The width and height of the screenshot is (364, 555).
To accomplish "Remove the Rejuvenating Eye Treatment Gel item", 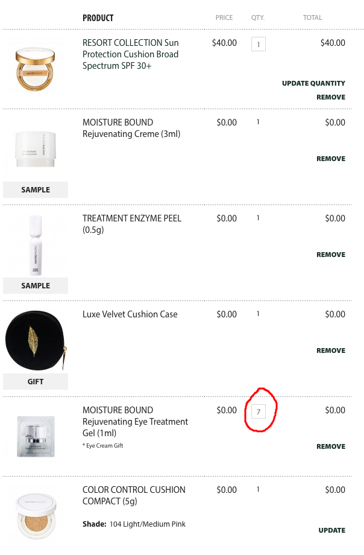I will point(331,446).
